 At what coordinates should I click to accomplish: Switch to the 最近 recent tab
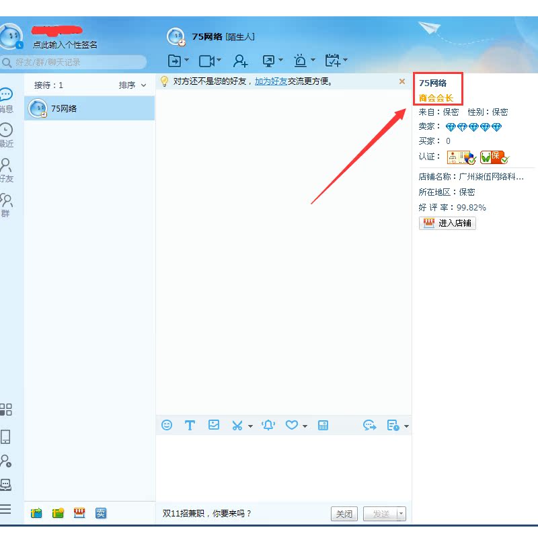point(6,135)
